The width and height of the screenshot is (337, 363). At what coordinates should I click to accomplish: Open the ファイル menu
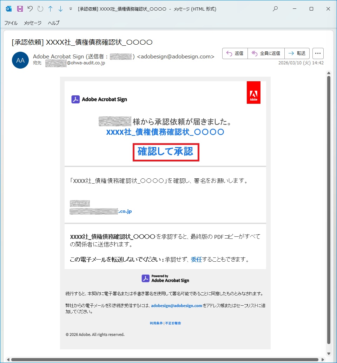[x=11, y=23]
